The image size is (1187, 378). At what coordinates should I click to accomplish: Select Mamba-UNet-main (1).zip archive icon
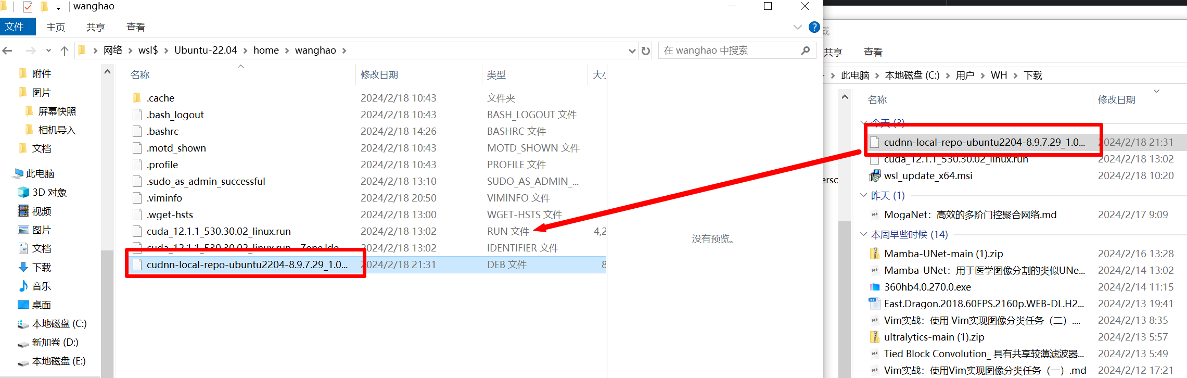[x=875, y=254]
